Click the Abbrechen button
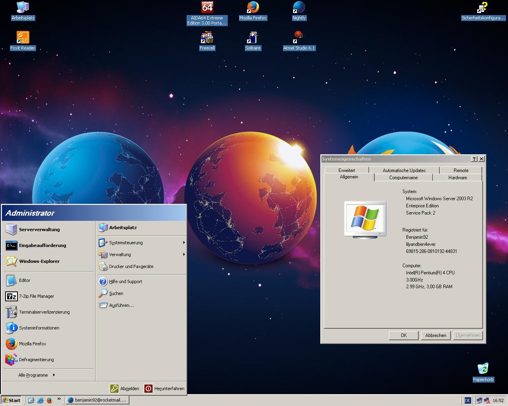This screenshot has height=406, width=508. pos(435,335)
